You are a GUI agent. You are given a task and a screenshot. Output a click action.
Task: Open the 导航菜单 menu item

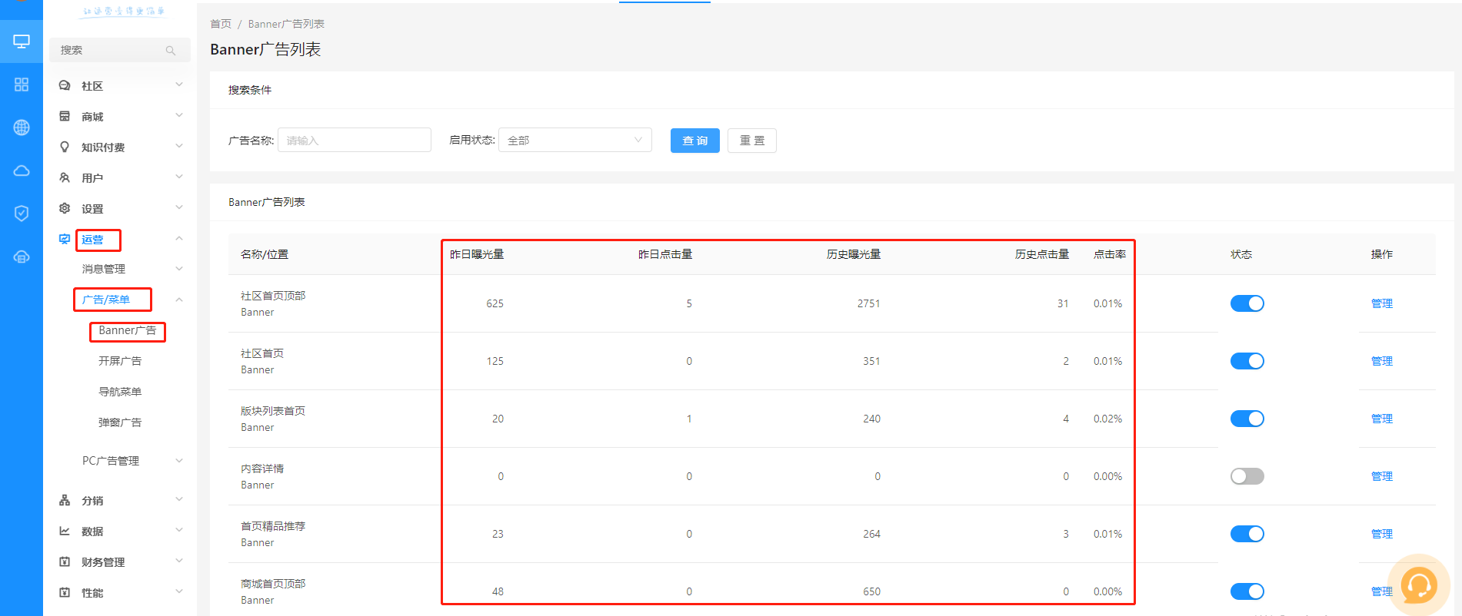tap(120, 392)
